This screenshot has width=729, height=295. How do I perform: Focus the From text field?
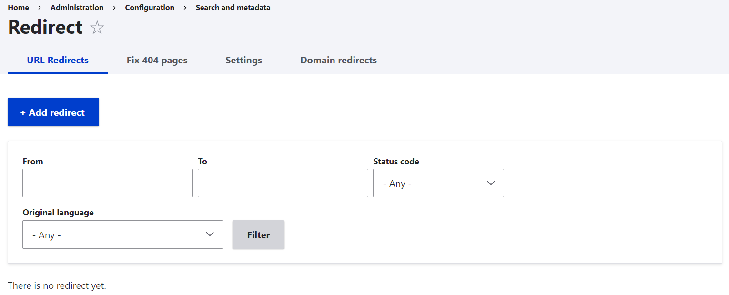pos(107,183)
